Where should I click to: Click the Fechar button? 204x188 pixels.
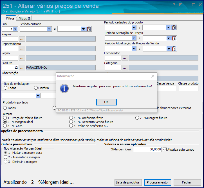click(187, 182)
